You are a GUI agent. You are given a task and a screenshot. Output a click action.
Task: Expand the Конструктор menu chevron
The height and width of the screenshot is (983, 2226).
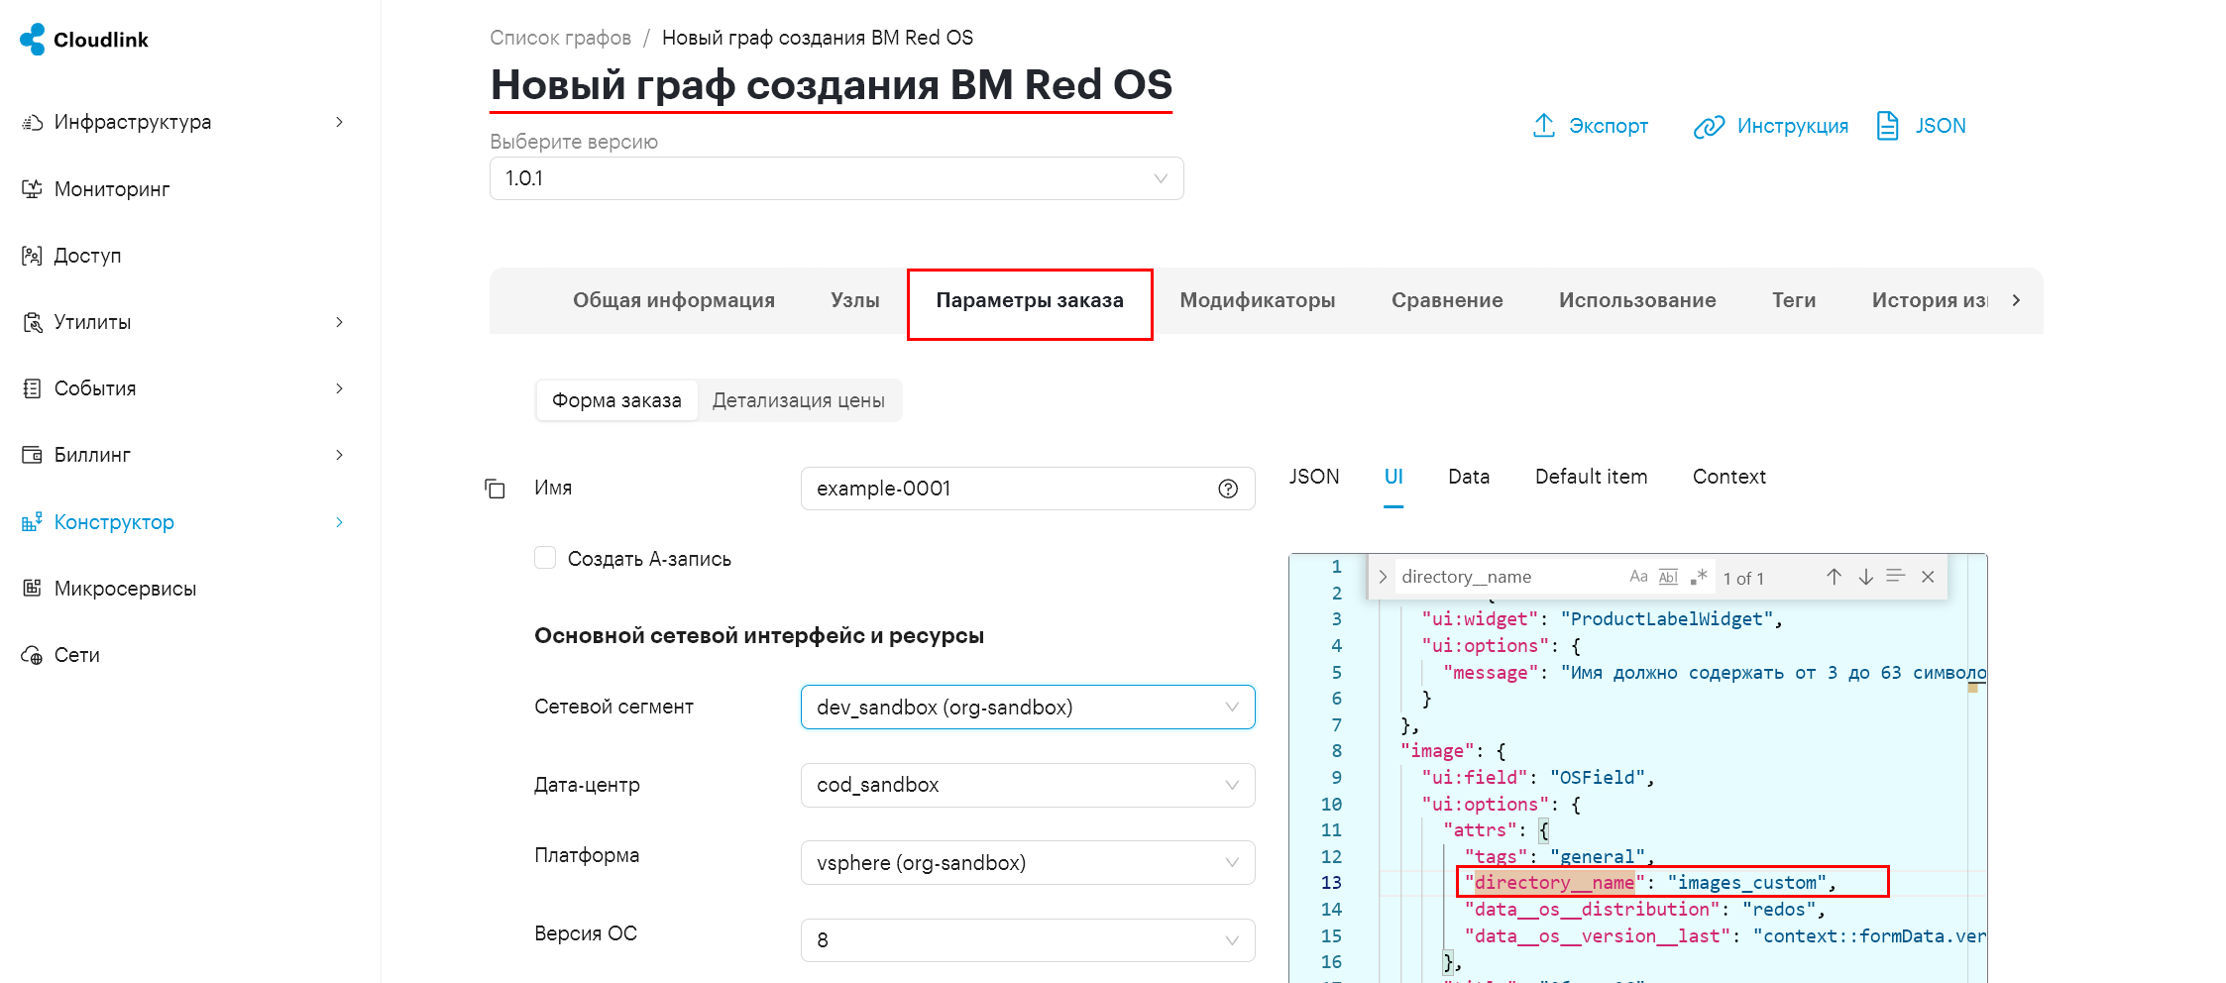tap(339, 522)
